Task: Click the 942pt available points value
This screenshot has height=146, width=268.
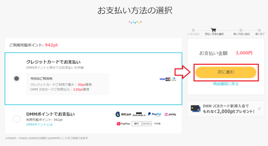Action: [x=51, y=45]
